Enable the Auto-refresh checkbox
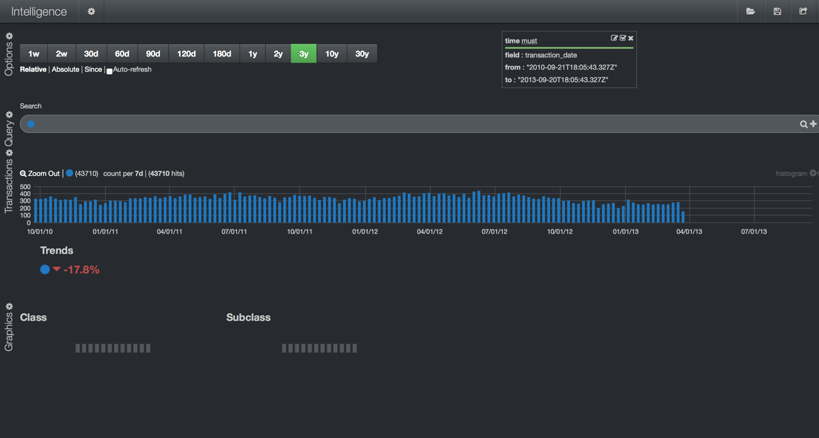Image resolution: width=819 pixels, height=438 pixels. (109, 71)
